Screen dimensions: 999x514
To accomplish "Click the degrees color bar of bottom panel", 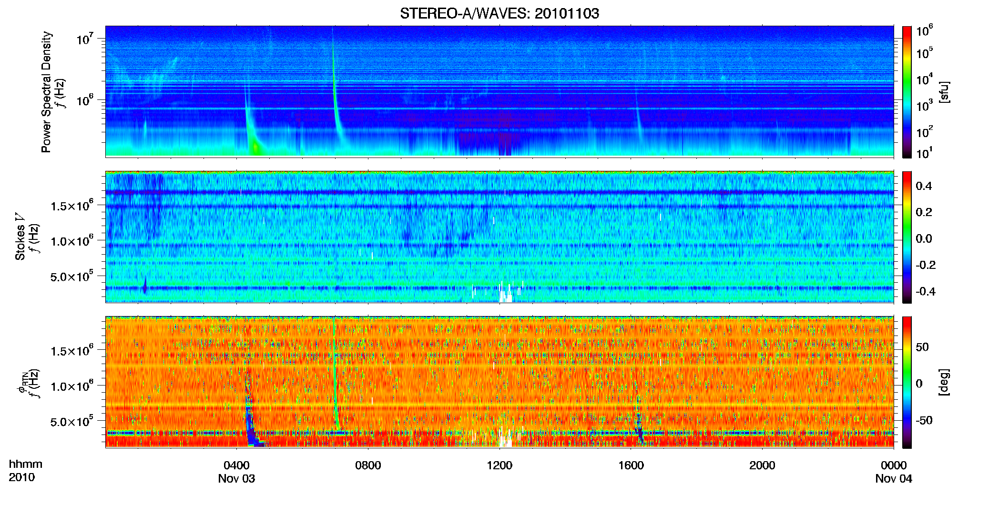I will [x=907, y=382].
